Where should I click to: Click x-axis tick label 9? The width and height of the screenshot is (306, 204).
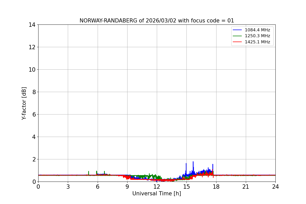127,187
